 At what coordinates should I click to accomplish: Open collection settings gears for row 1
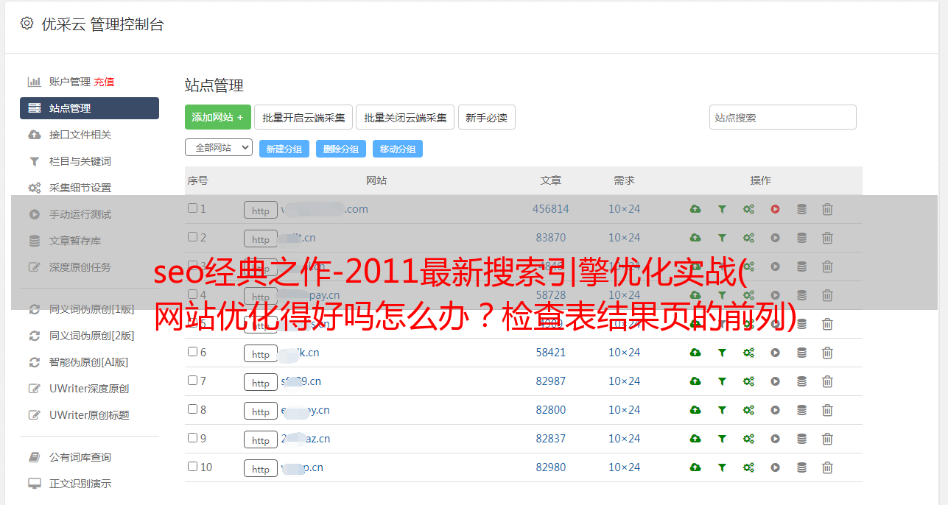[x=748, y=209]
